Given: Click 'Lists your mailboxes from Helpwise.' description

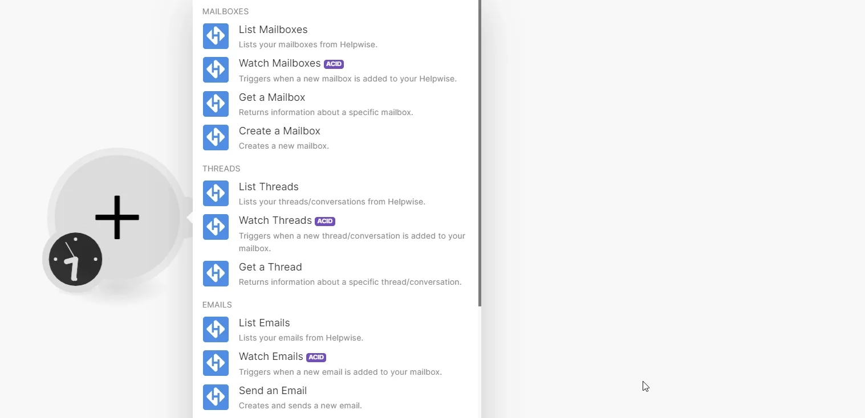Looking at the screenshot, I should click(308, 44).
